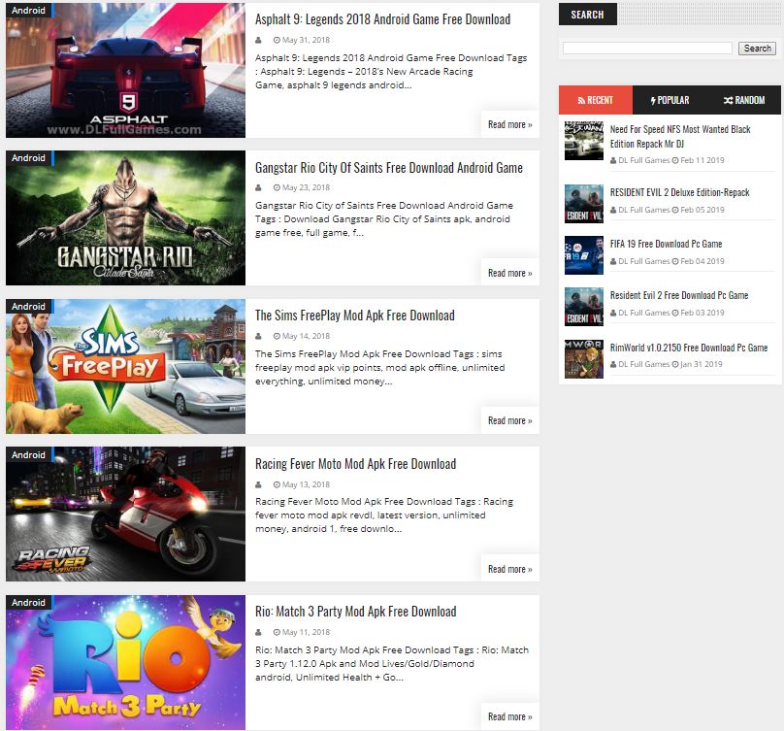784x731 pixels.
Task: Open RESIDENT EVIL 2 Deluxe Edition-Repack link
Action: pos(679,192)
